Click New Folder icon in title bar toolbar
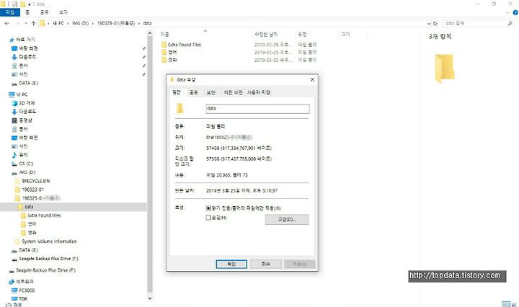This screenshot has width=519, height=307. point(23,4)
